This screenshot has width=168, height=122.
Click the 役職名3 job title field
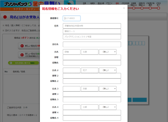[92, 99]
